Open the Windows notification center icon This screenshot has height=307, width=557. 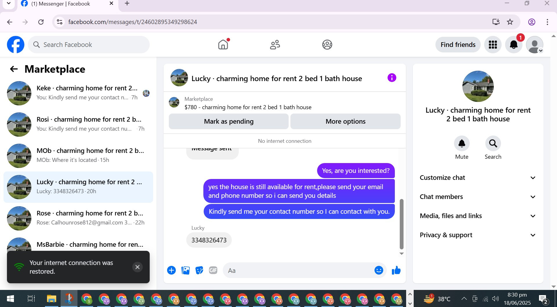543,299
